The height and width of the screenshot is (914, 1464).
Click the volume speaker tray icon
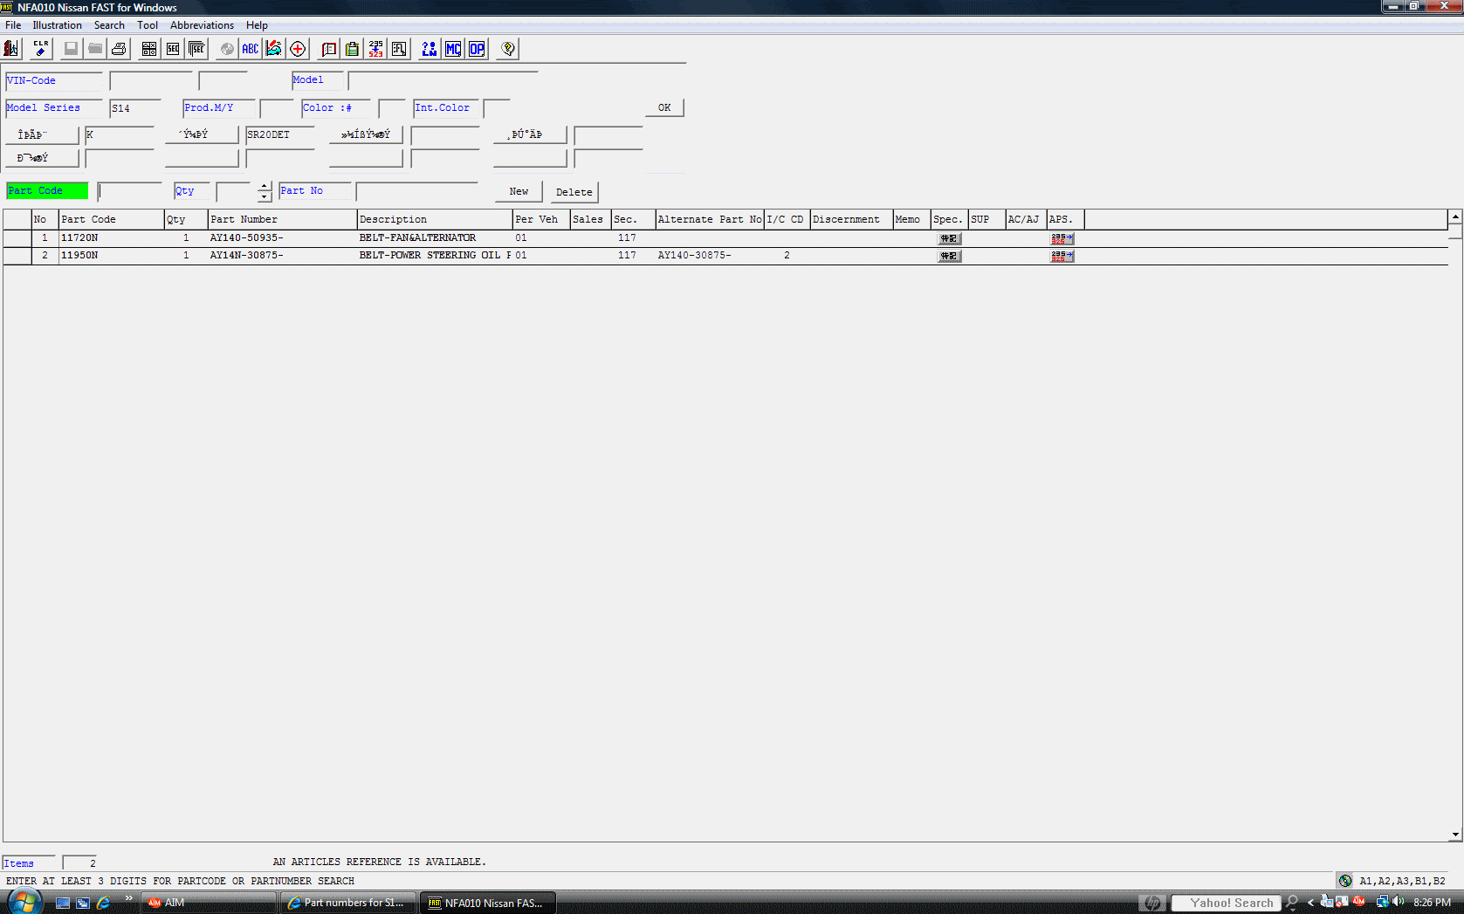pos(1398,902)
